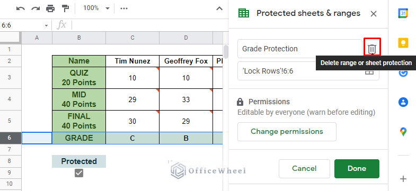Collapse the toolbar with the chevron up

click(x=219, y=8)
